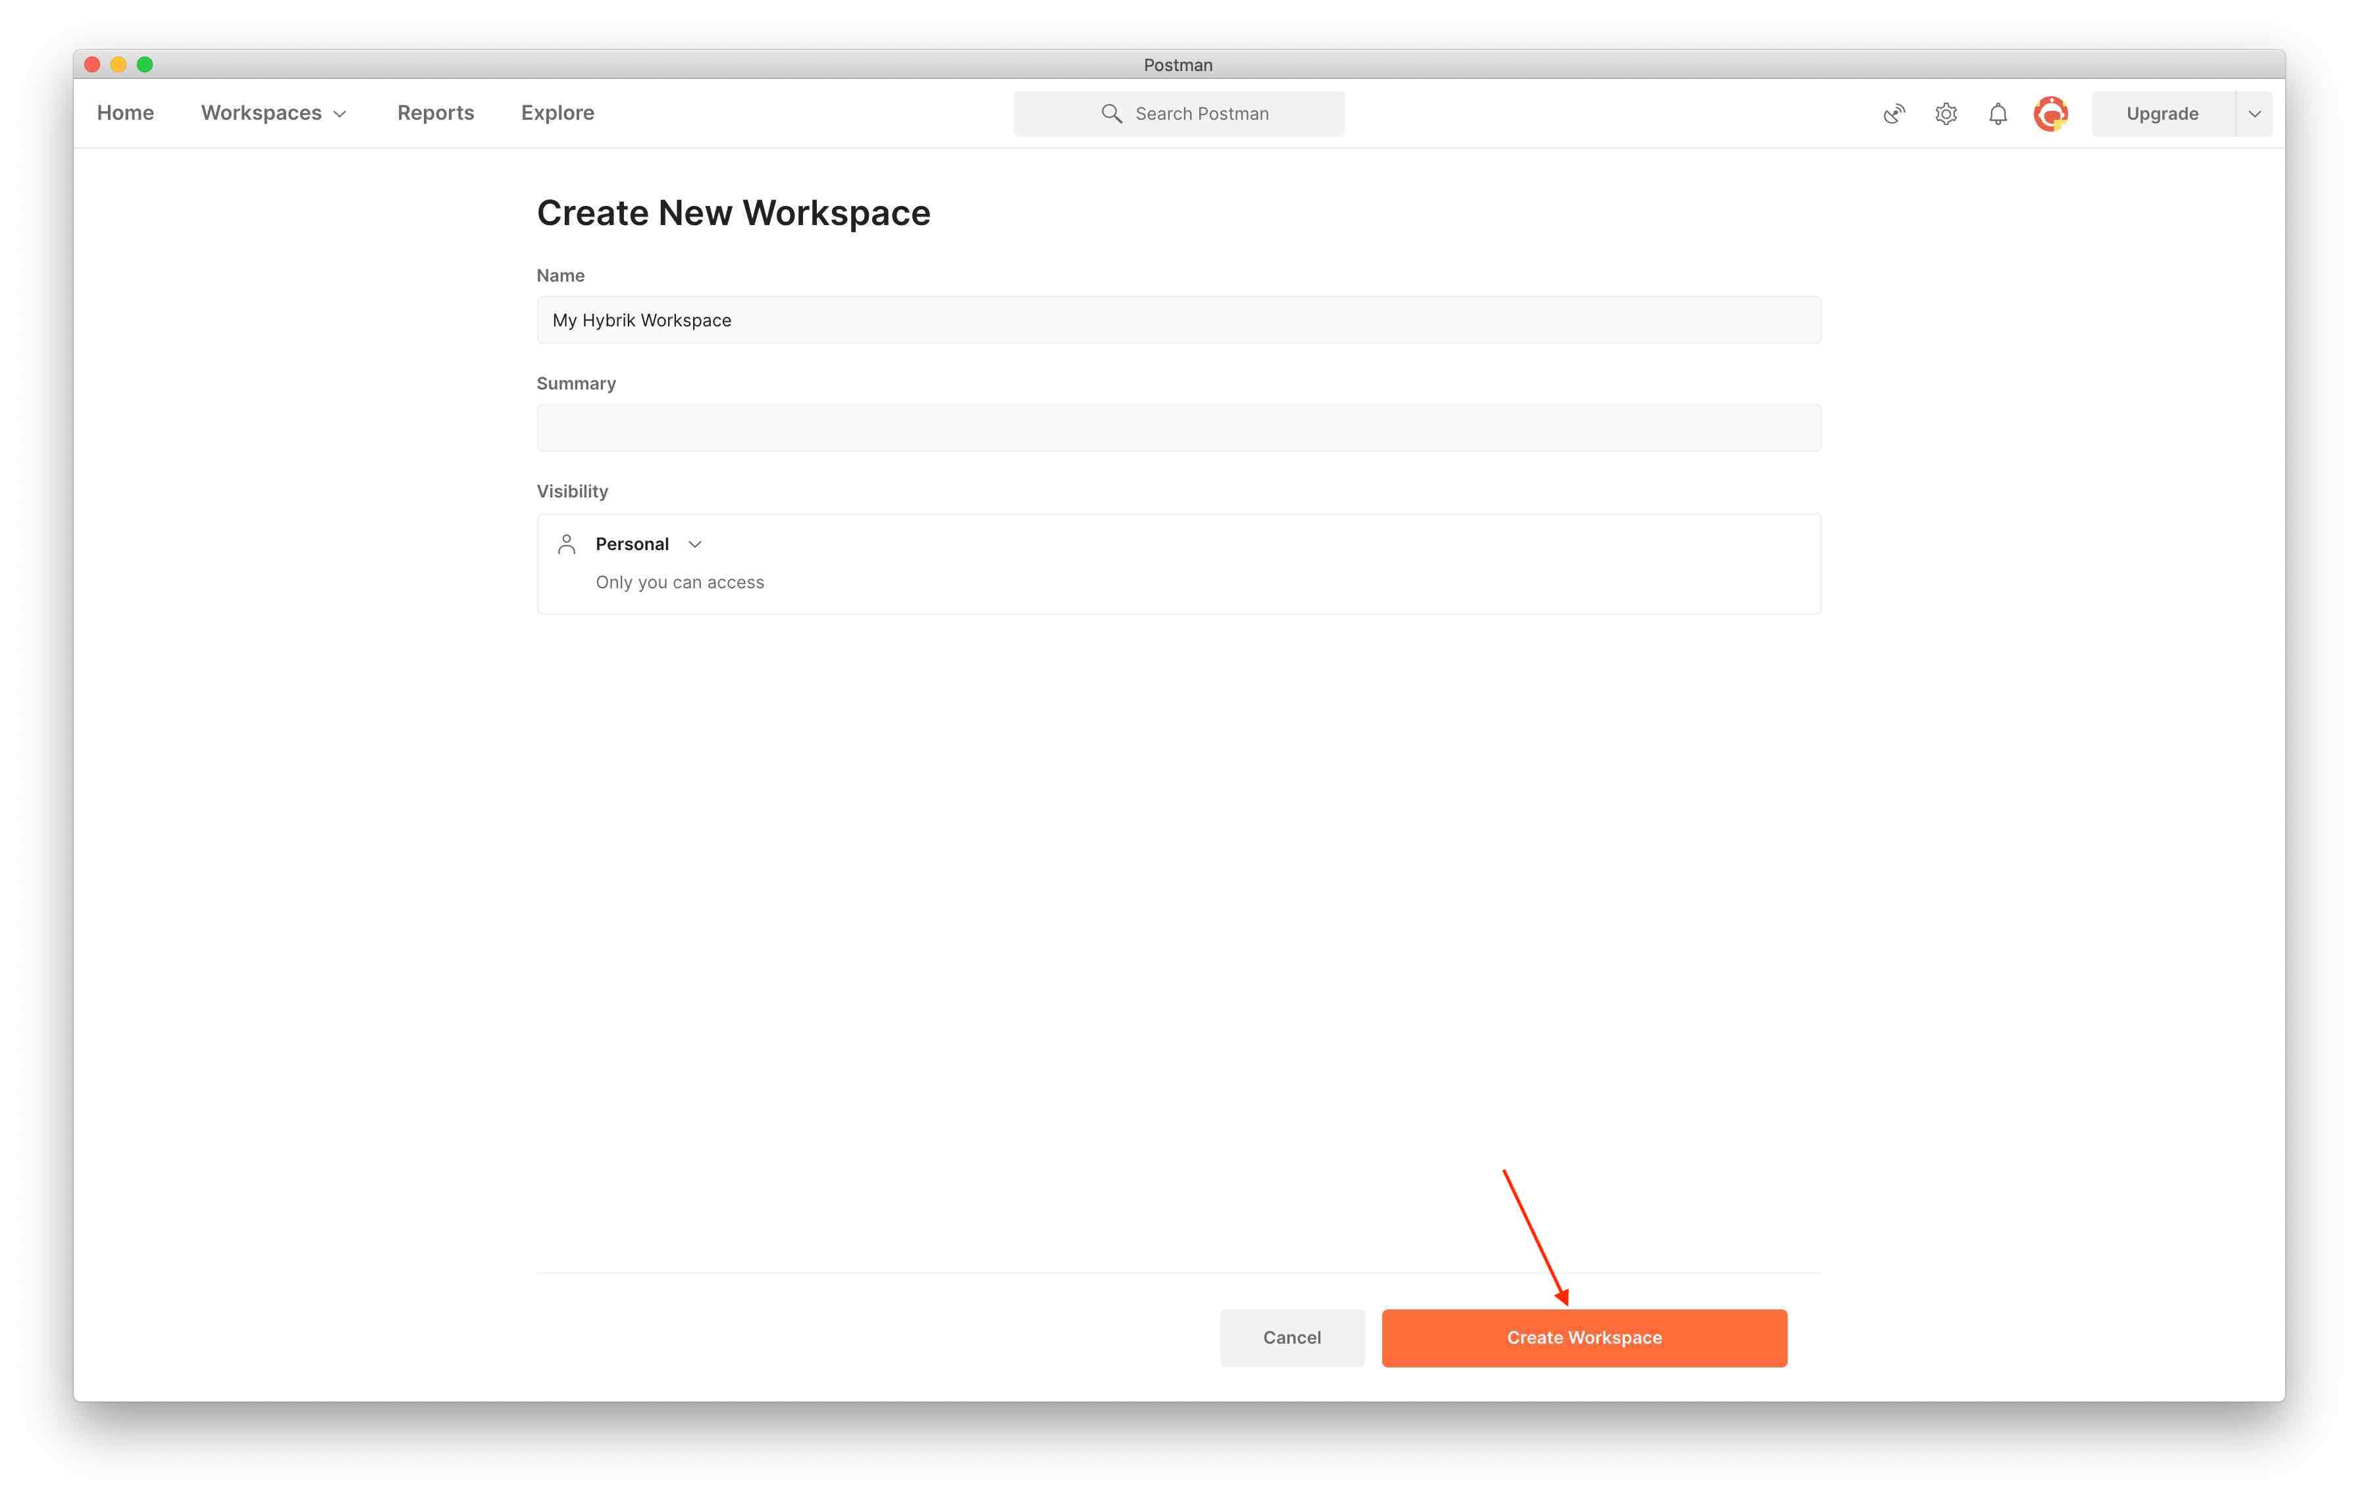Focus the Name field with My Hybrik Workspace
The height and width of the screenshot is (1499, 2359).
click(x=1179, y=320)
